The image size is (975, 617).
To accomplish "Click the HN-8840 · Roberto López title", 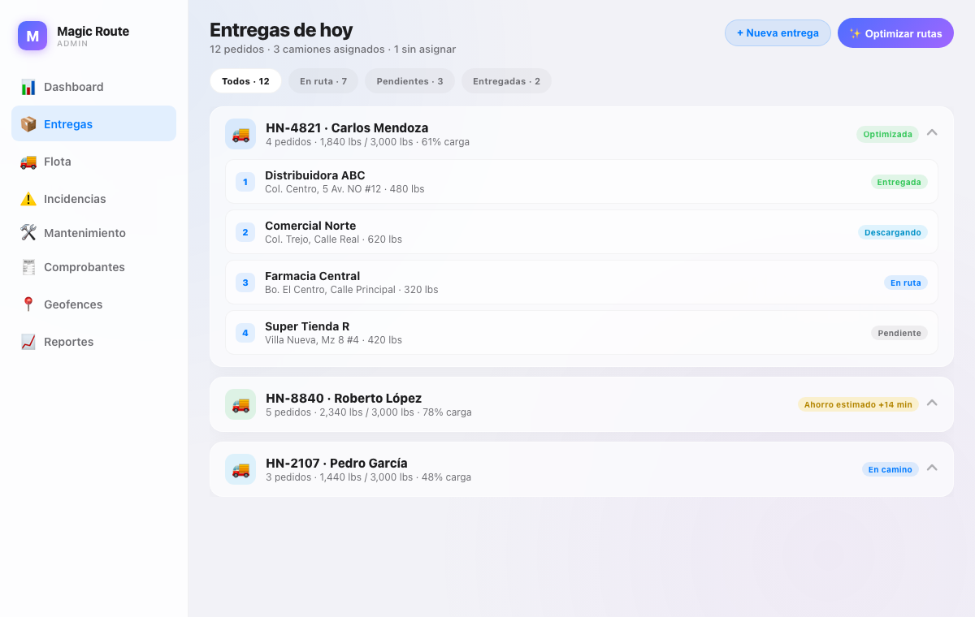I will 344,398.
